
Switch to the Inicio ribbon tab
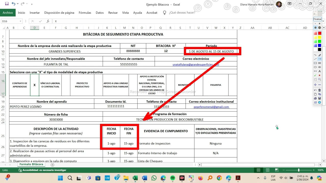point(21,13)
